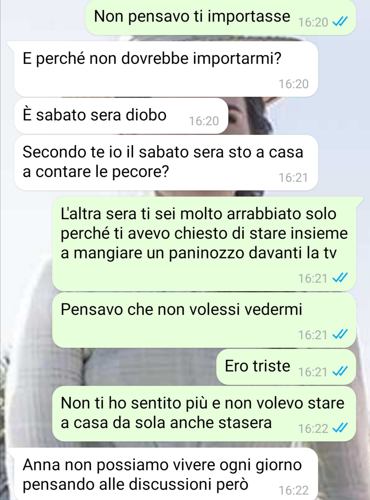Tap the 'Non ti ho sentito più' message
Screen dimensions: 370x500
(x=204, y=414)
